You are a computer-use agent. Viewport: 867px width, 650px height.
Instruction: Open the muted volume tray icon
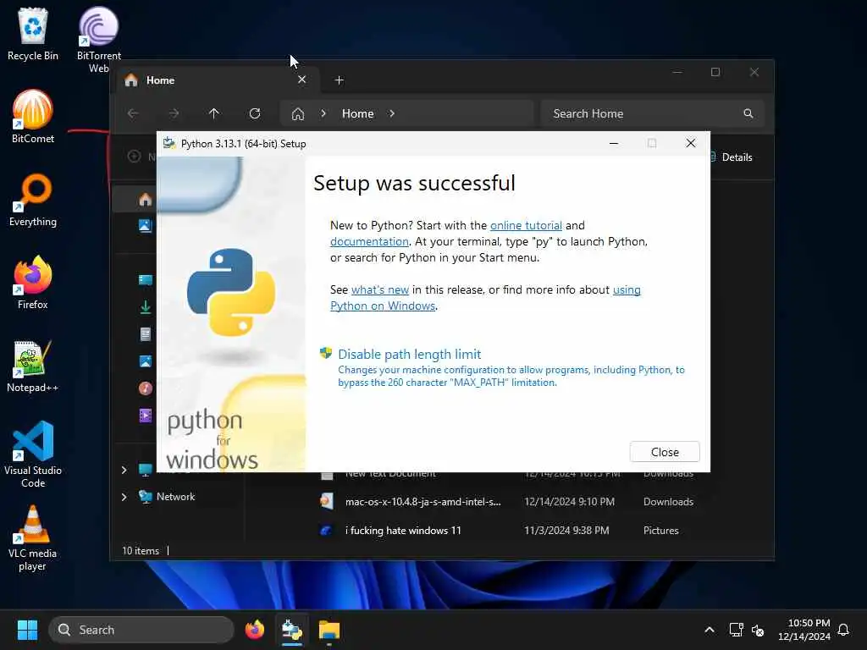(x=758, y=630)
